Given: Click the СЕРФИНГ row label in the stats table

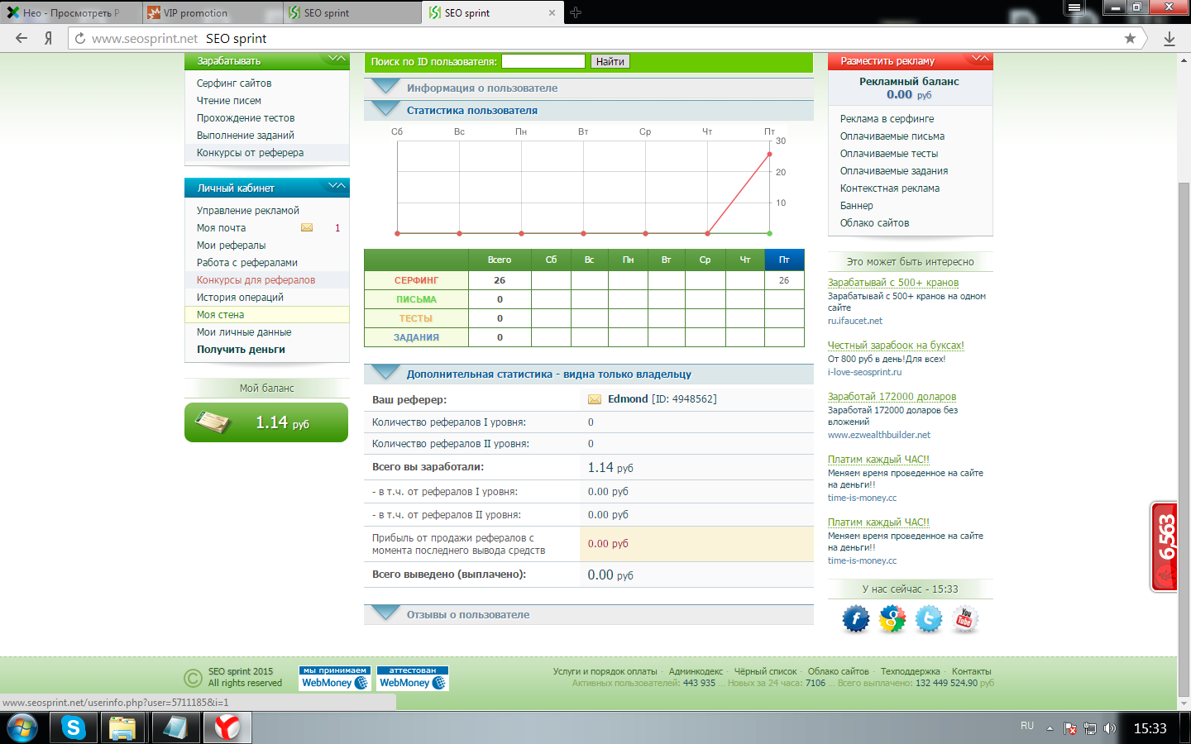Looking at the screenshot, I should [416, 280].
